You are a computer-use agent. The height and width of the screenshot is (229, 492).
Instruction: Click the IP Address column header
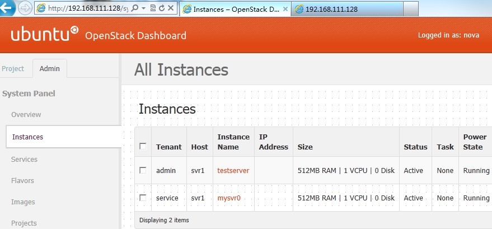coord(274,142)
